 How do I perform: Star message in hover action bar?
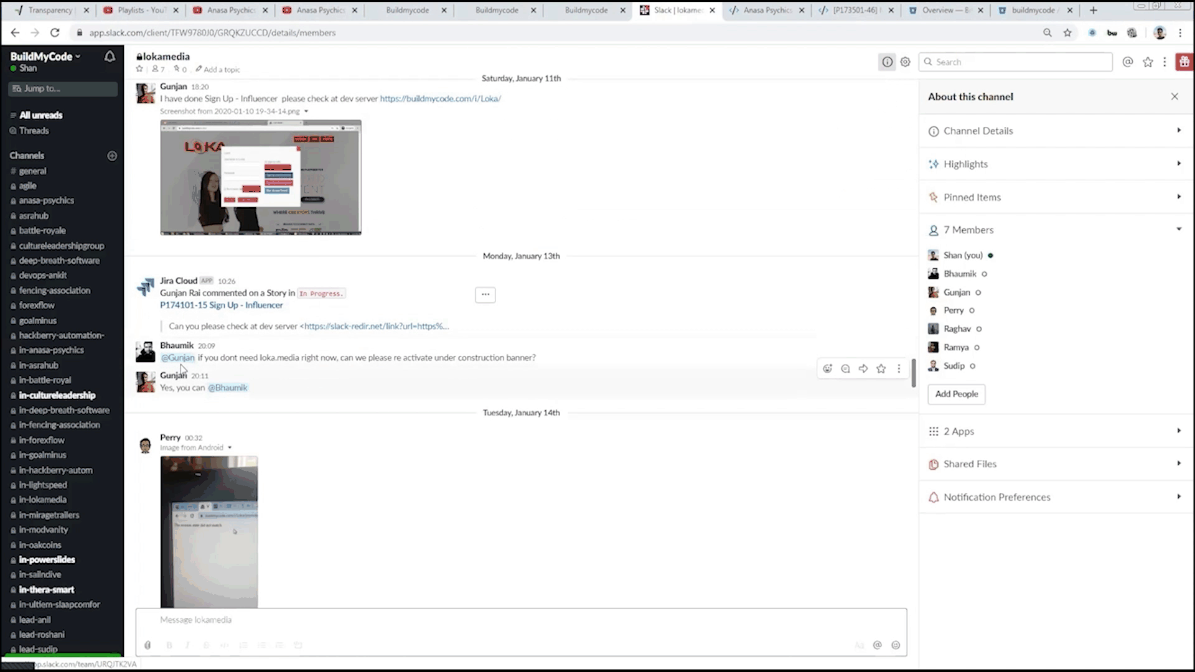881,368
